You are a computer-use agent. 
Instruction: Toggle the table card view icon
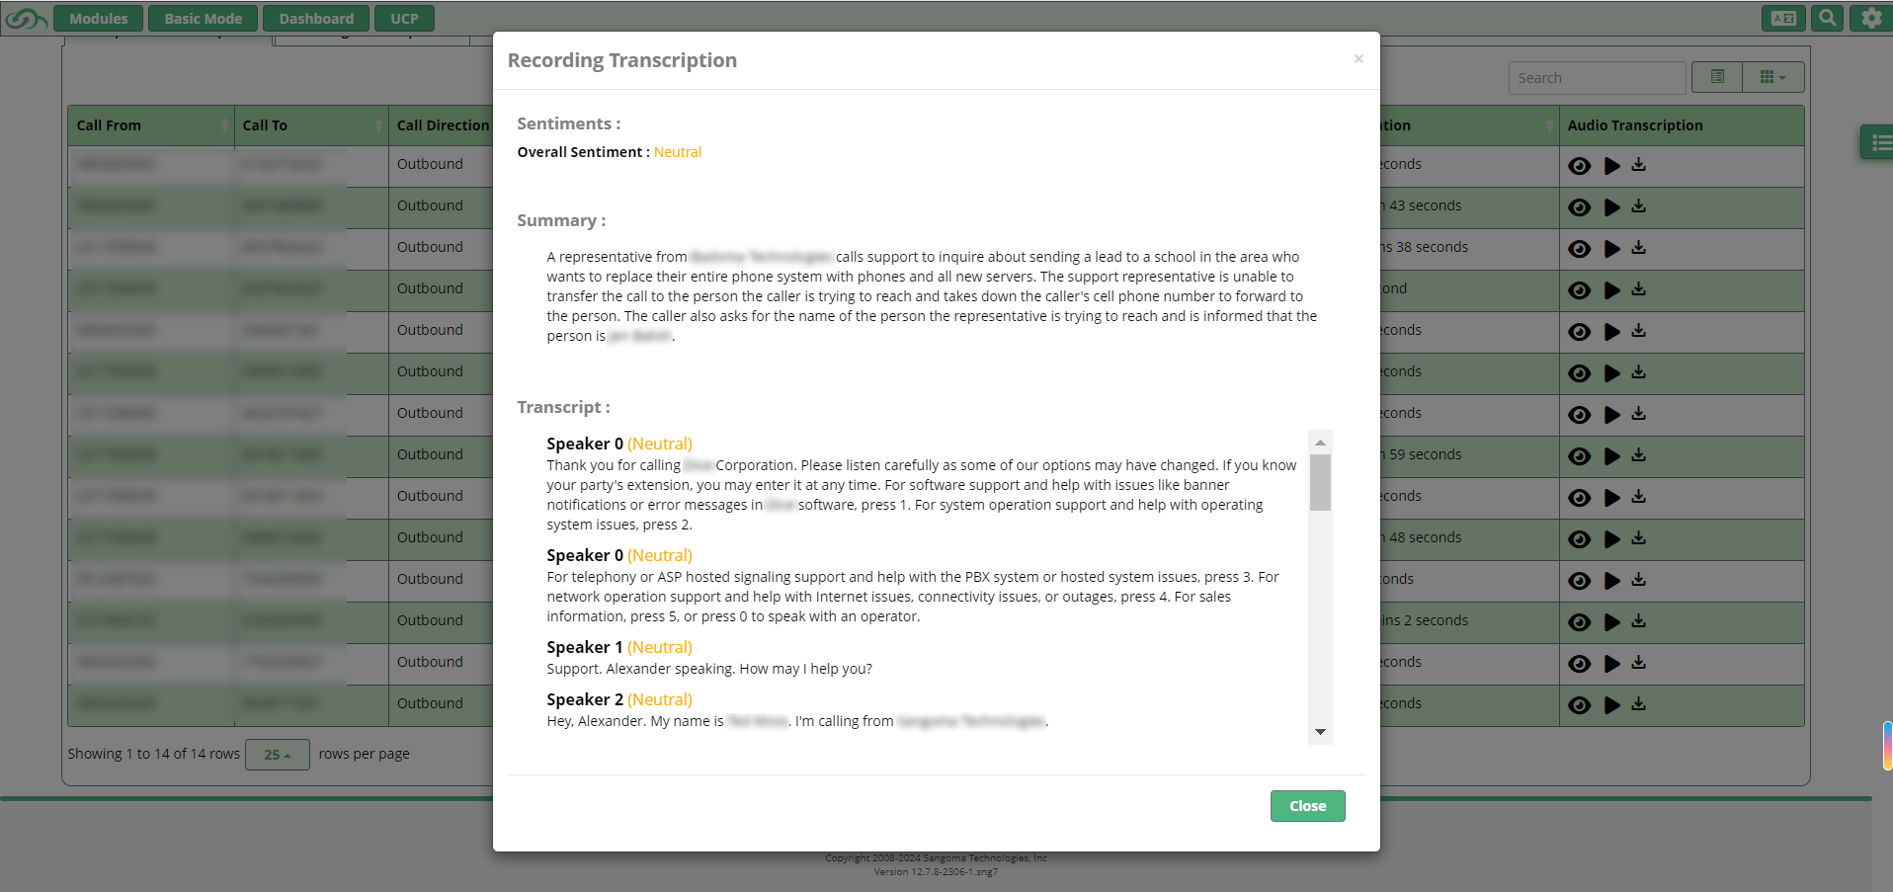point(1716,77)
